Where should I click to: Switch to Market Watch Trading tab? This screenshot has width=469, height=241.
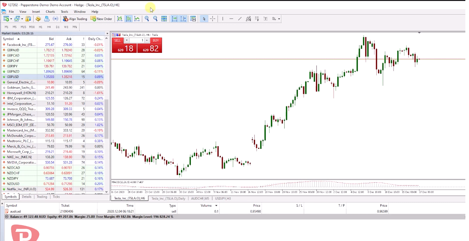click(x=42, y=197)
